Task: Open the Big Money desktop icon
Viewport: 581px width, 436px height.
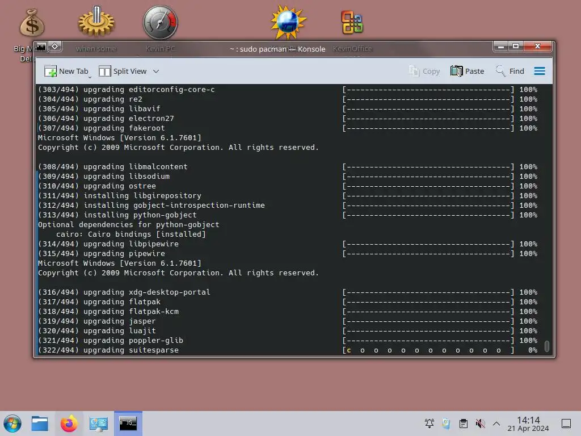Action: pyautogui.click(x=32, y=23)
